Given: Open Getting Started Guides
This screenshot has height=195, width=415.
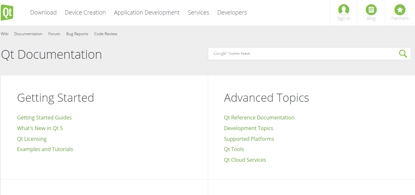Looking at the screenshot, I should [44, 118].
